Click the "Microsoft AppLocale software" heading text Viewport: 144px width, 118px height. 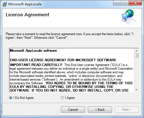pyautogui.click(x=33, y=51)
